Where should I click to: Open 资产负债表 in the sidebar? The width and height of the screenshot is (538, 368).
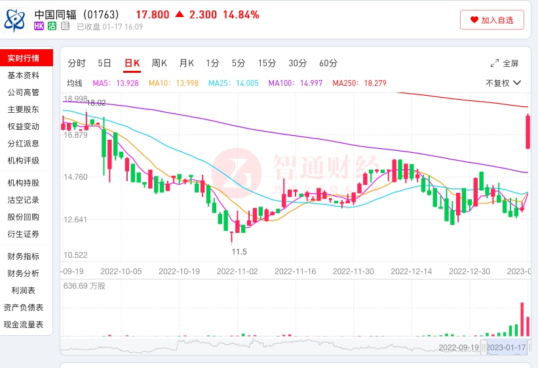coord(24,308)
